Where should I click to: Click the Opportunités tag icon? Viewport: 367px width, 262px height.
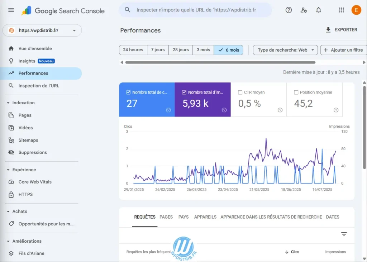pyautogui.click(x=11, y=224)
